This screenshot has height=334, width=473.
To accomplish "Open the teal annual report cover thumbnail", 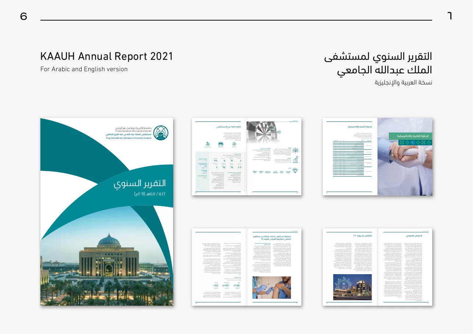I will [107, 212].
